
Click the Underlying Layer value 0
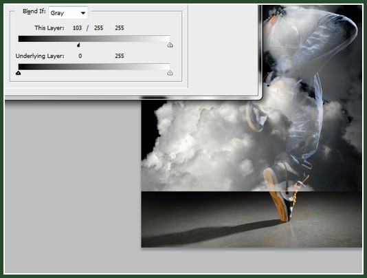tap(80, 56)
